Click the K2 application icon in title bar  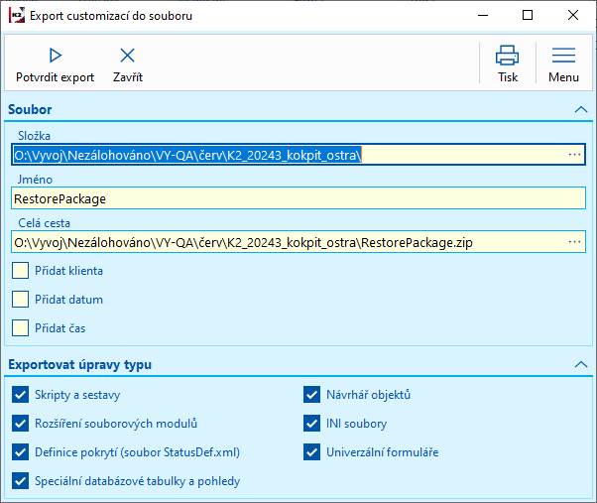16,15
